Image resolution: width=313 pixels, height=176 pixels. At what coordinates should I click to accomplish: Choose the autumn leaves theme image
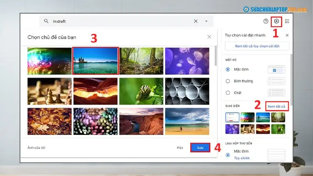[50, 122]
